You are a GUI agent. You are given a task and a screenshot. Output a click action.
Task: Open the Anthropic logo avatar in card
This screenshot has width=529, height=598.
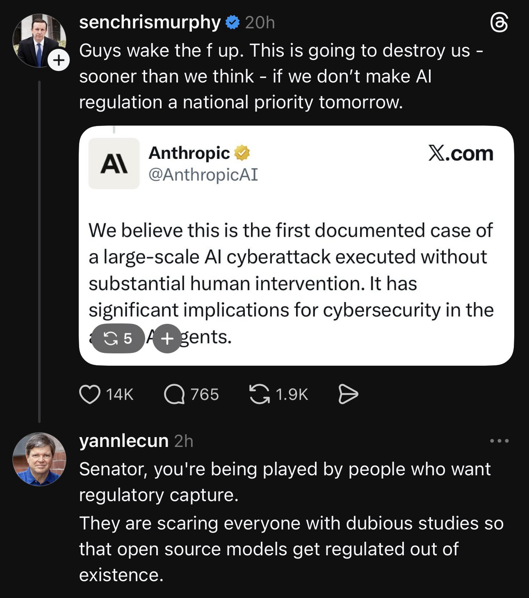pyautogui.click(x=114, y=163)
